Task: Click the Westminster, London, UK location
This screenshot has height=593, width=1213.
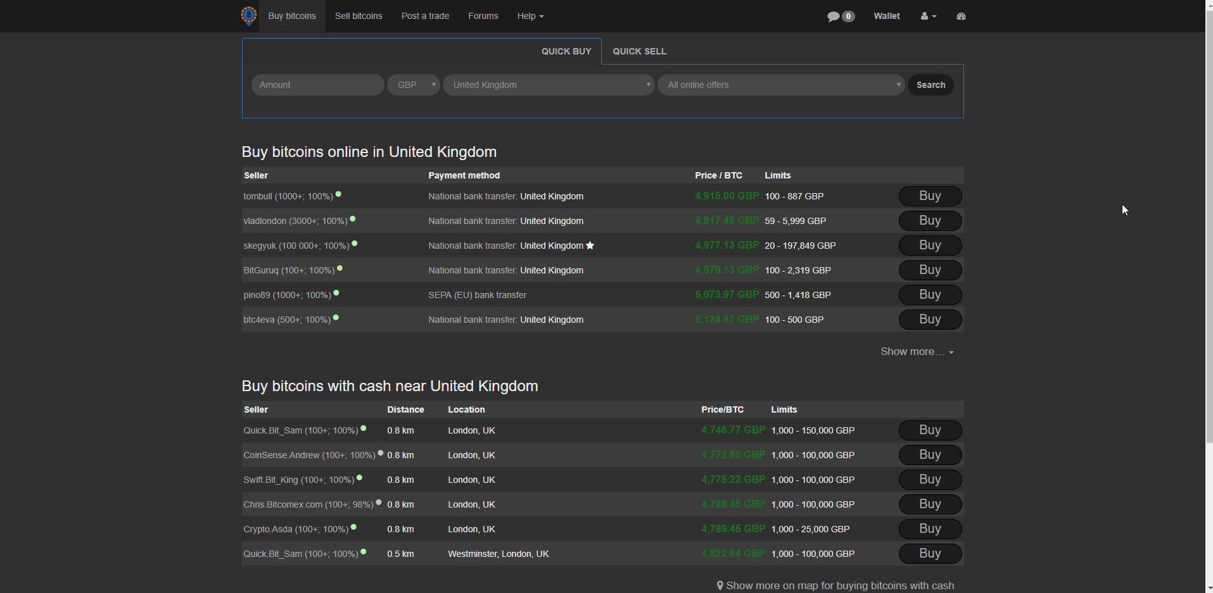Action: click(499, 554)
